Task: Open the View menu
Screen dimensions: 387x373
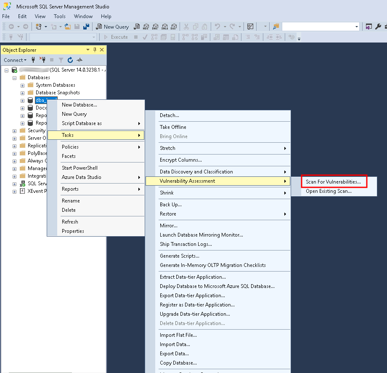Action: click(40, 16)
